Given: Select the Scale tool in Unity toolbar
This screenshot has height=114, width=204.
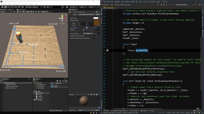Looking at the screenshot, I should click(x=12, y=7).
